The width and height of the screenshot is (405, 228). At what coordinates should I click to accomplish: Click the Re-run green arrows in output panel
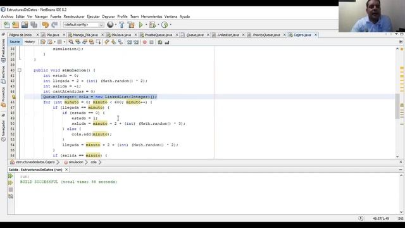click(10, 176)
